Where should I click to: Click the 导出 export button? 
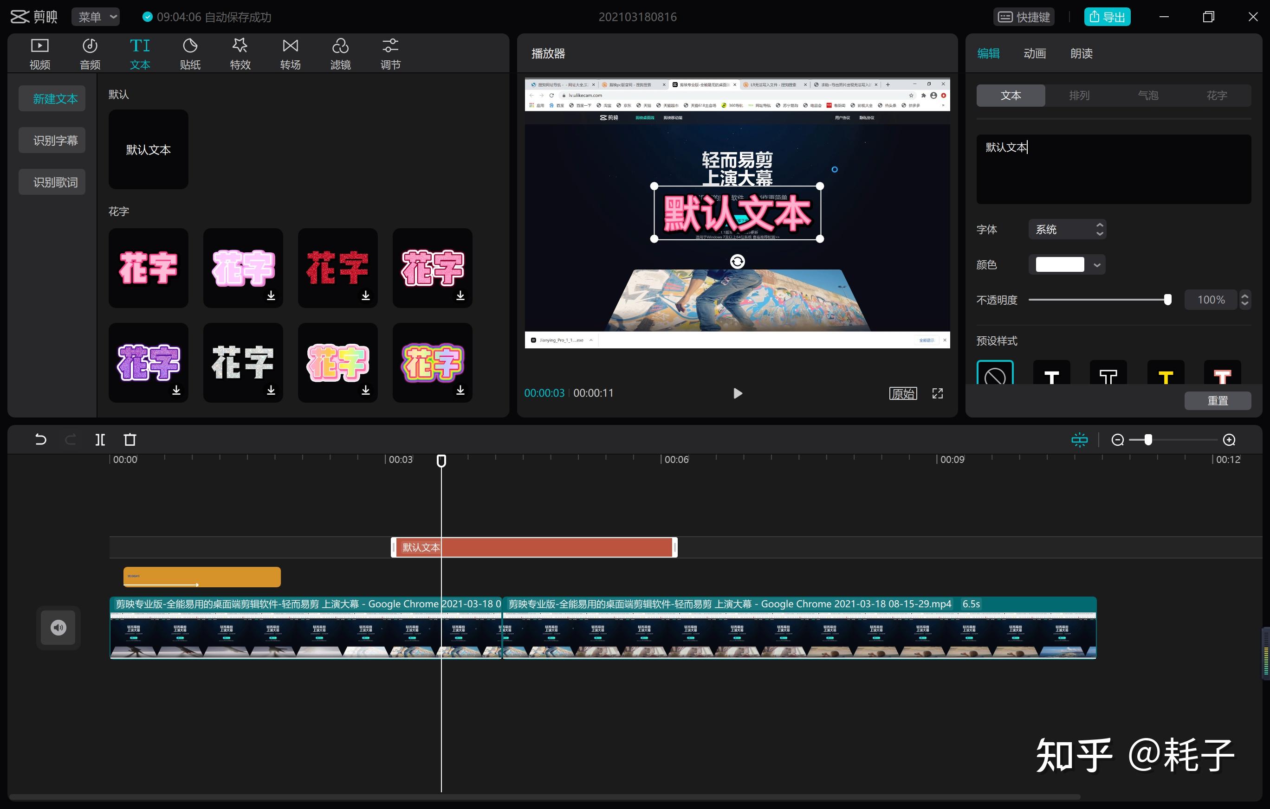coord(1107,17)
